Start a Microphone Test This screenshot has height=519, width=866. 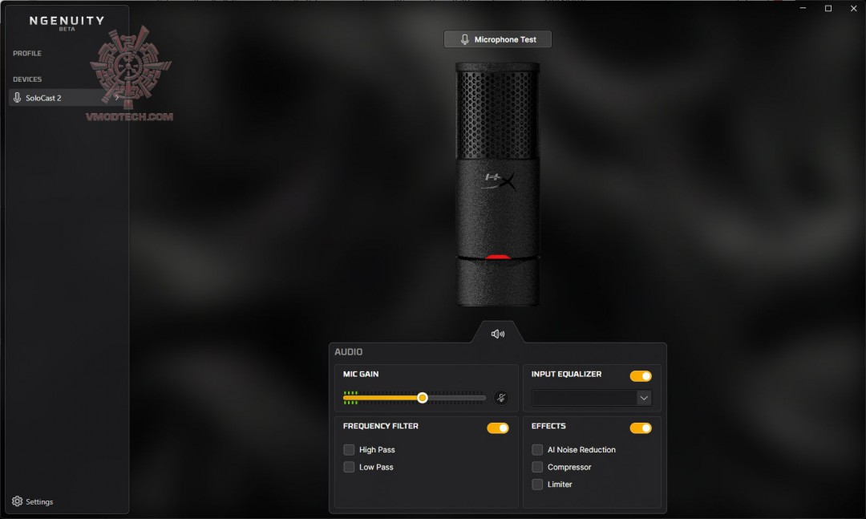pyautogui.click(x=497, y=39)
